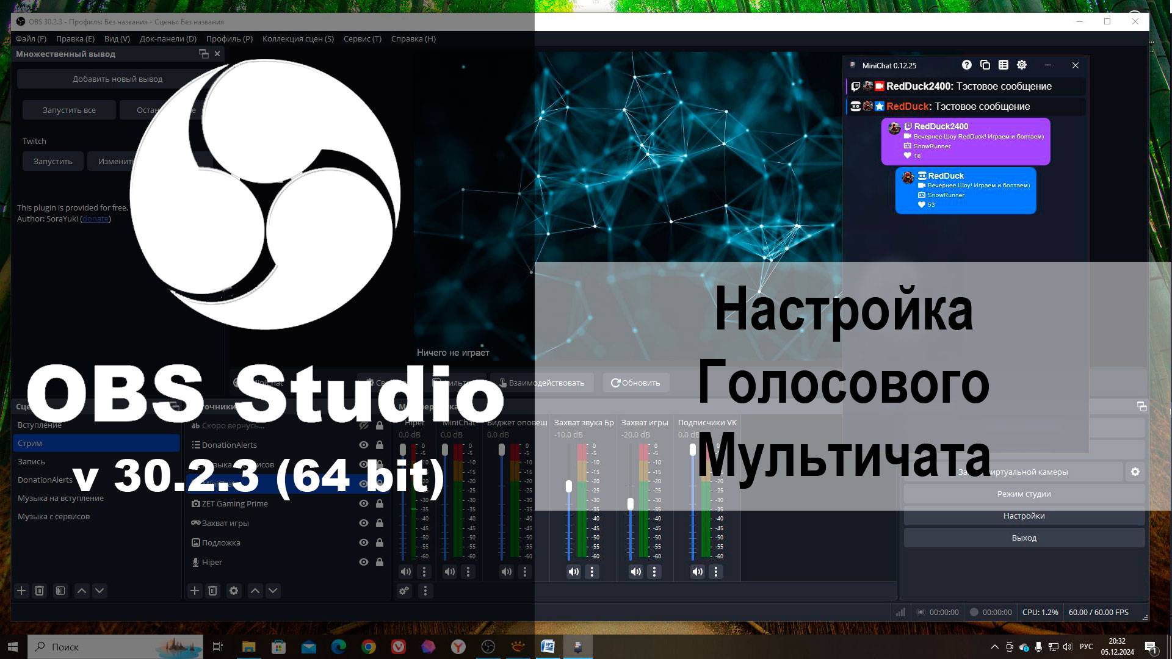Viewport: 1172px width, 659px height.
Task: Open MiniChat settings gear icon
Action: 1022,65
